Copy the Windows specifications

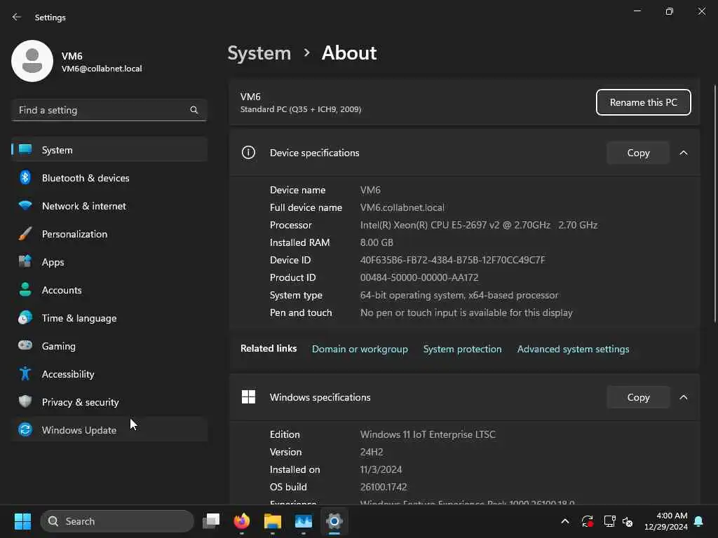point(638,397)
